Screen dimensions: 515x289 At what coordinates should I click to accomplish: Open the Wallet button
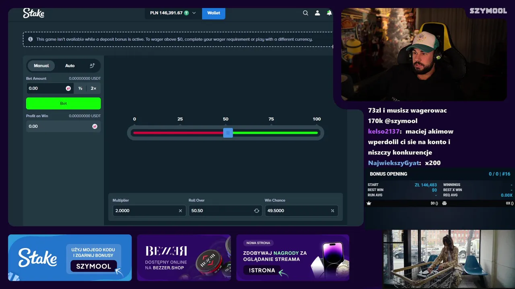point(214,13)
